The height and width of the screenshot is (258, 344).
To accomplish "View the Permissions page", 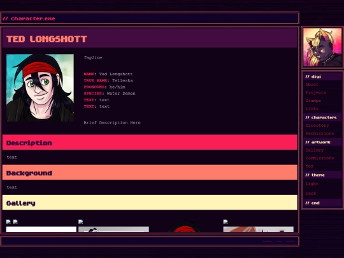I will point(320,133).
